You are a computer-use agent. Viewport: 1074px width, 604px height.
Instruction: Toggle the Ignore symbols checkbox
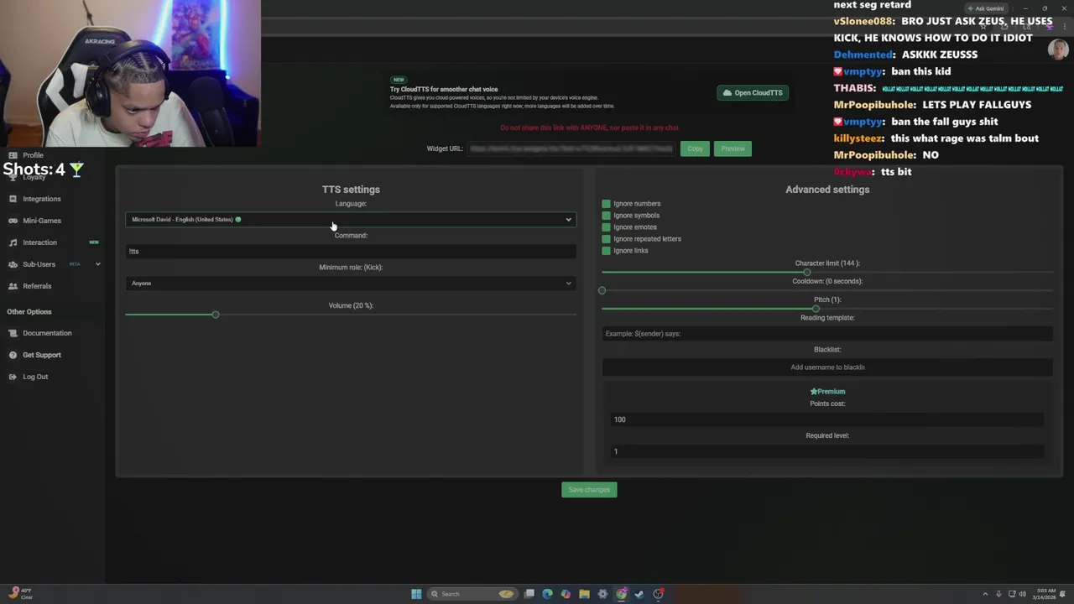point(606,216)
